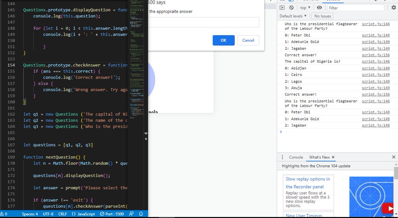Select the What's New drawer tab
The height and width of the screenshot is (218, 398).
(x=319, y=157)
